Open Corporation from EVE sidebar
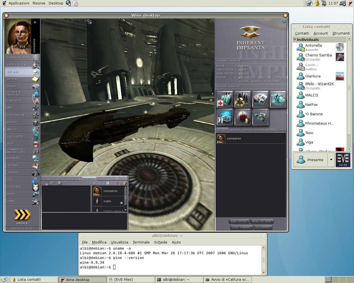354x283 pixels. click(22, 115)
